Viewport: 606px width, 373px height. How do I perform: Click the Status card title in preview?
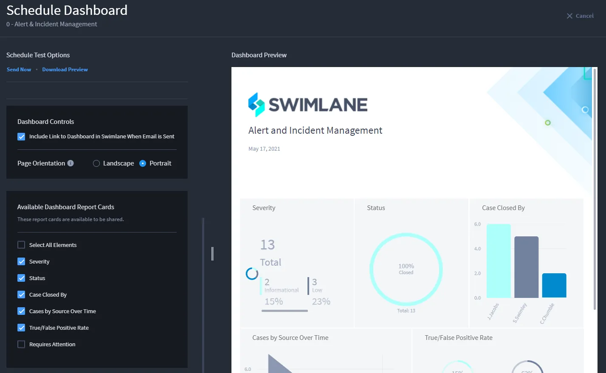point(376,208)
